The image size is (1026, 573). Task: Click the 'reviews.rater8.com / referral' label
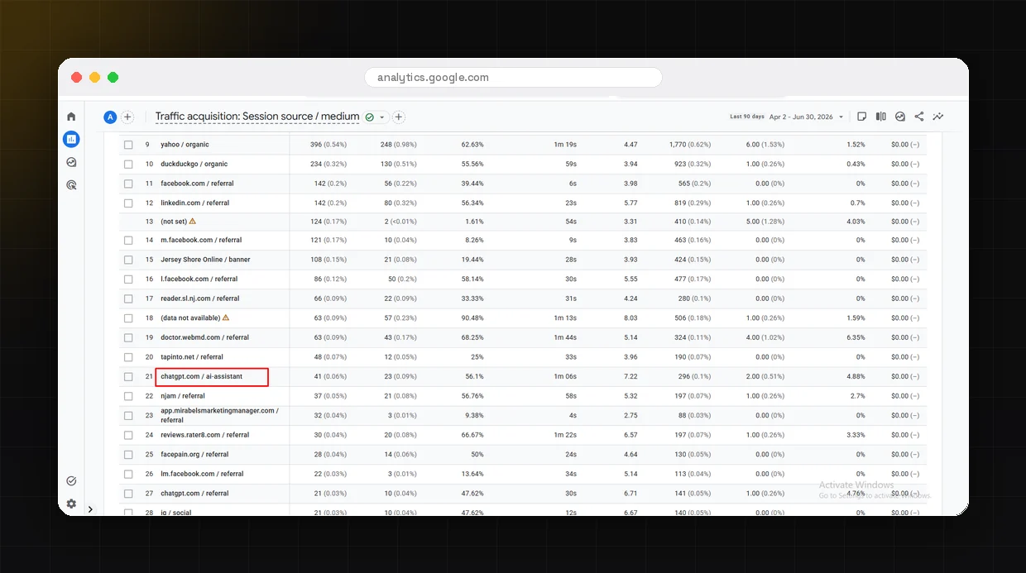pyautogui.click(x=205, y=435)
